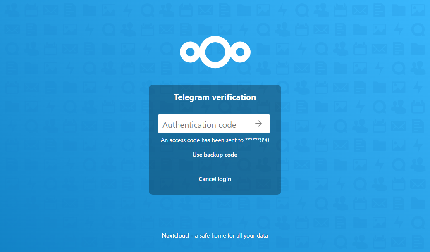Screen dimensions: 430x252
Task: Open the Use backup code option
Action: [x=215, y=155]
